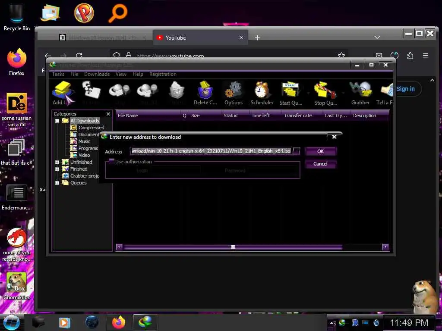442x331 pixels.
Task: Open the Scheduler clock icon
Action: tap(262, 93)
